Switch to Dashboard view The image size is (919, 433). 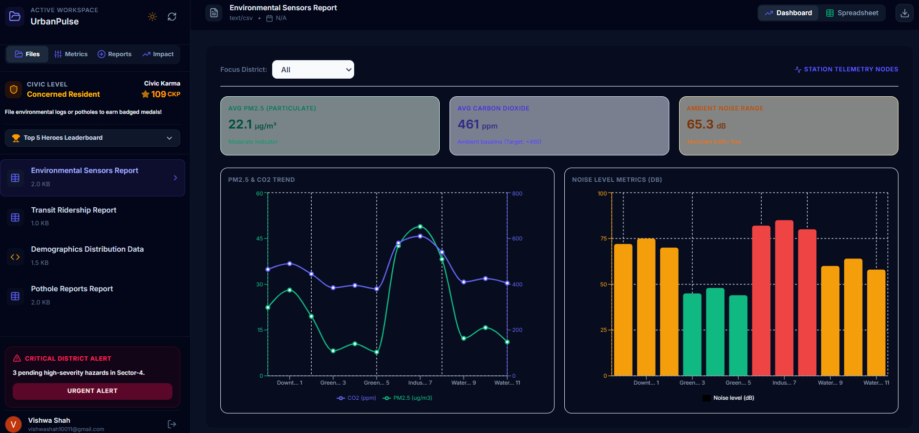pyautogui.click(x=788, y=13)
